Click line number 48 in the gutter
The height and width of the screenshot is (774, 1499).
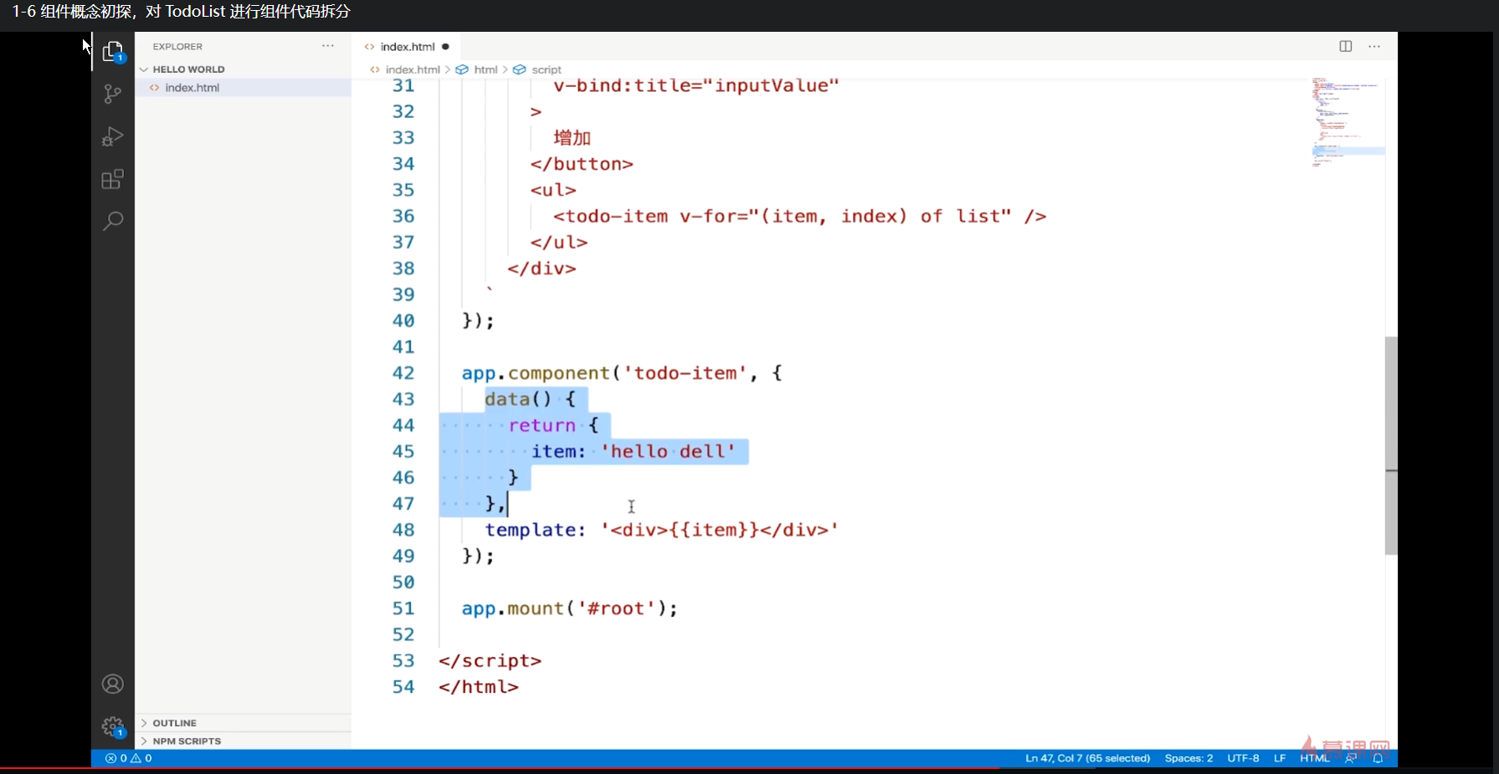pos(403,530)
